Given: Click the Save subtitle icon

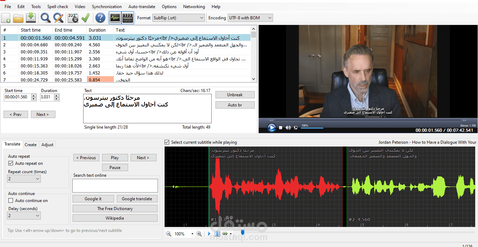Looking at the screenshot, I should pyautogui.click(x=31, y=18).
